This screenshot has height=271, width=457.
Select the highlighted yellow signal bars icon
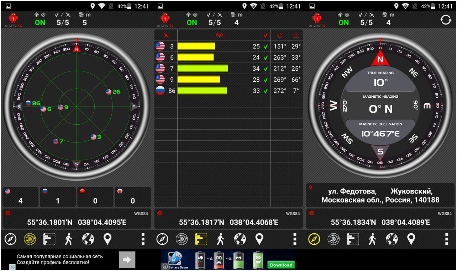click(201, 239)
